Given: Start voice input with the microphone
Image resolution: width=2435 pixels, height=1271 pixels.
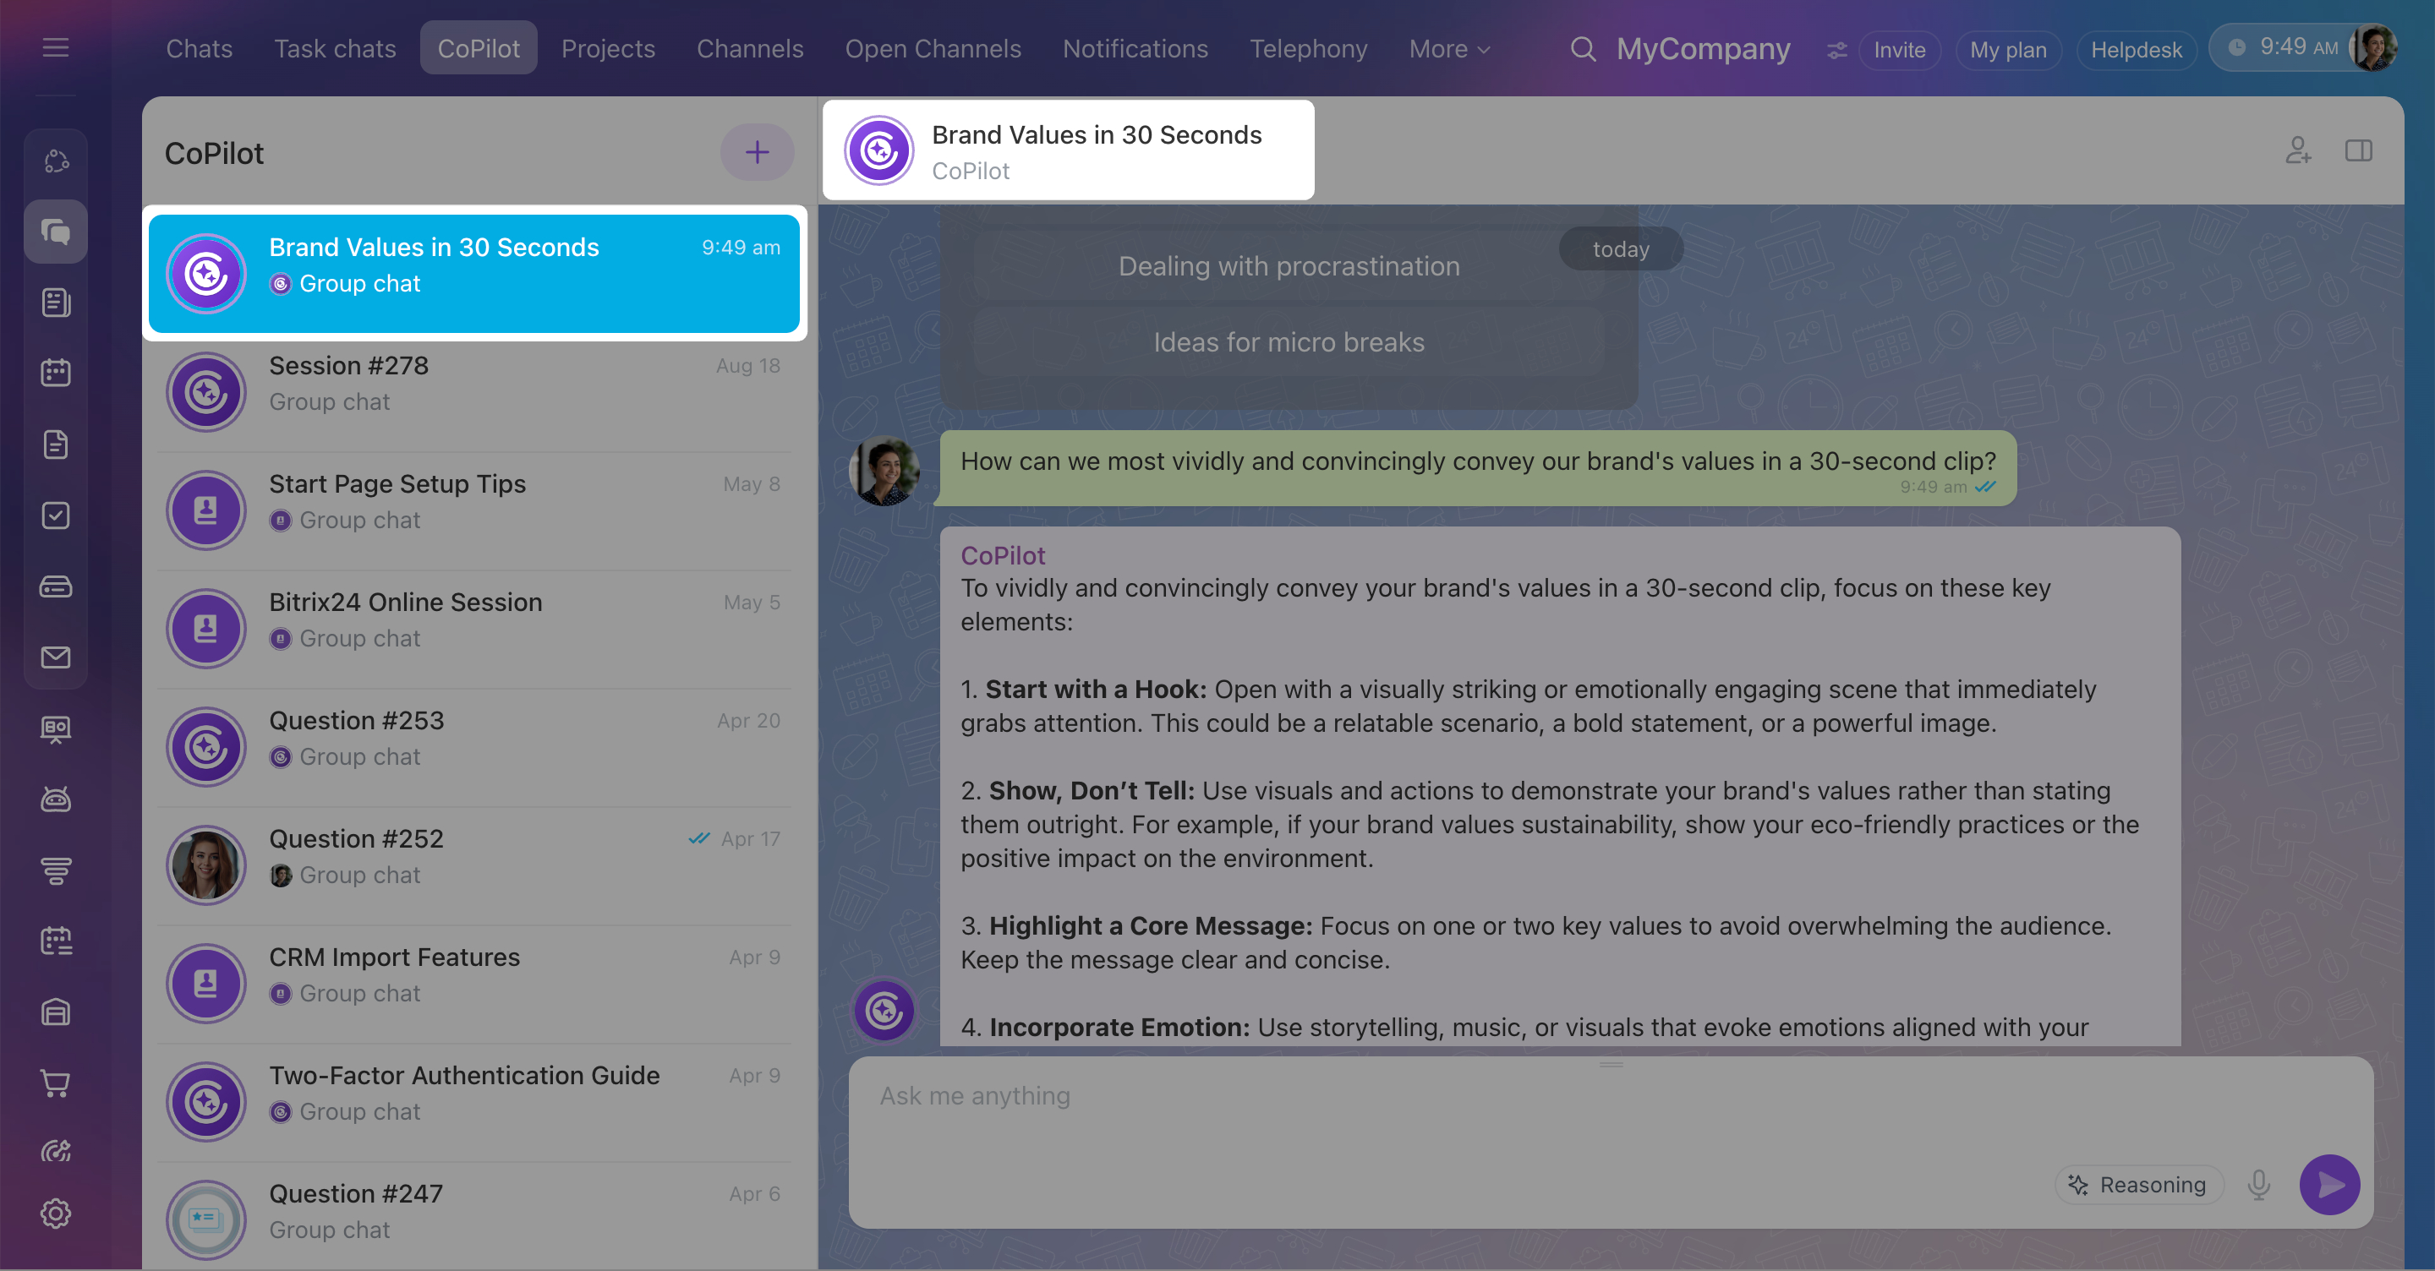Looking at the screenshot, I should [2259, 1185].
